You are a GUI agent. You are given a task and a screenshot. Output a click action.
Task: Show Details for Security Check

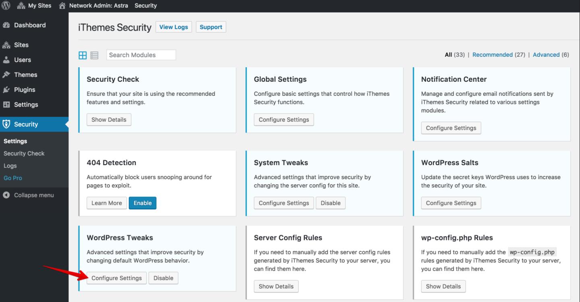point(109,120)
